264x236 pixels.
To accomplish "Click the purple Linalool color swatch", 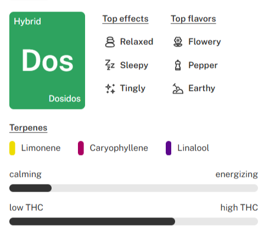I will click(168, 148).
